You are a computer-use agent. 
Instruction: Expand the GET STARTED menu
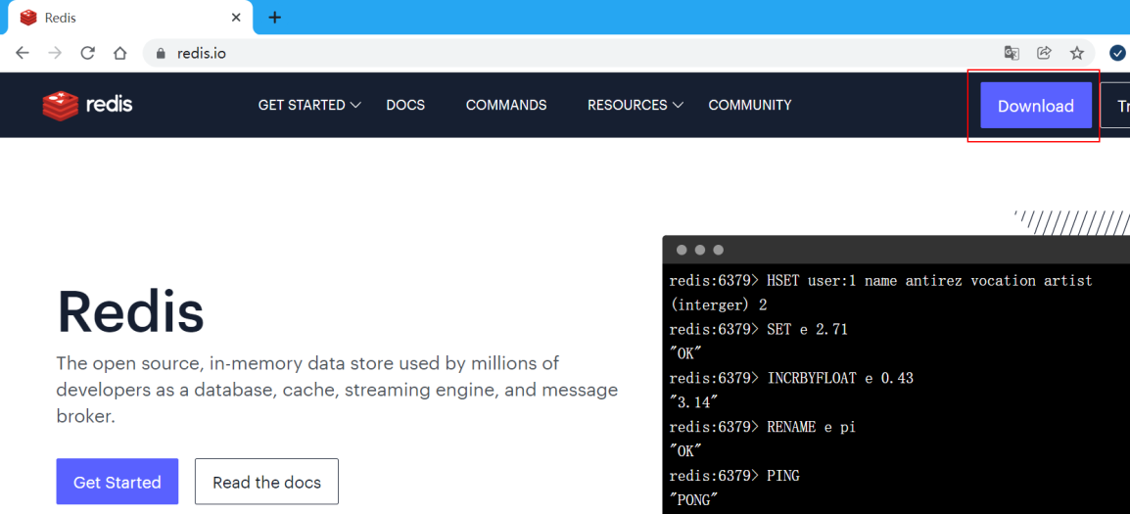click(x=309, y=106)
